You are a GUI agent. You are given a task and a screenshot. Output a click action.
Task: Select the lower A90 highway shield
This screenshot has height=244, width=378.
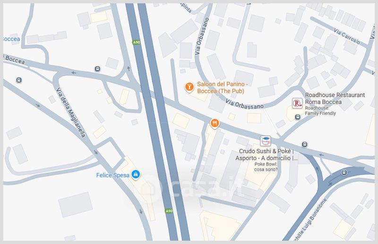pyautogui.click(x=169, y=211)
